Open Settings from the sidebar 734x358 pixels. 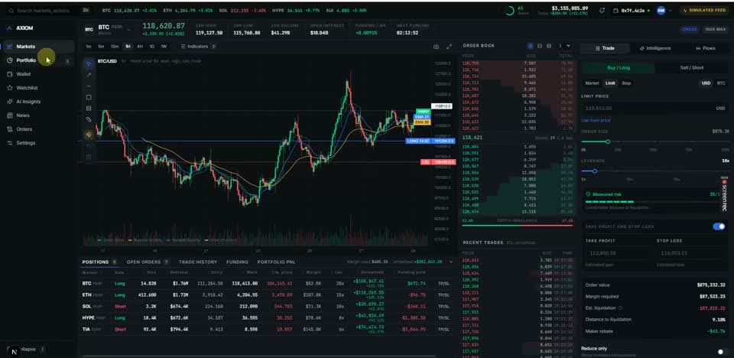tap(37, 143)
